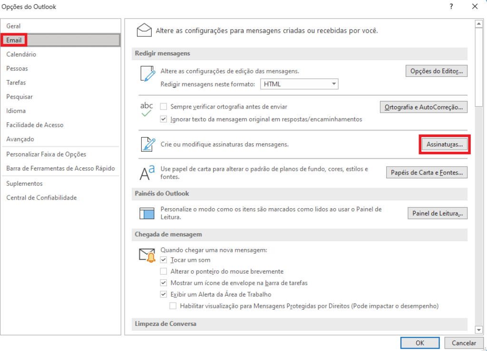Viewport: 487px width, 351px height.
Task: Click the stationery and fonts Aa icon
Action: click(x=147, y=173)
